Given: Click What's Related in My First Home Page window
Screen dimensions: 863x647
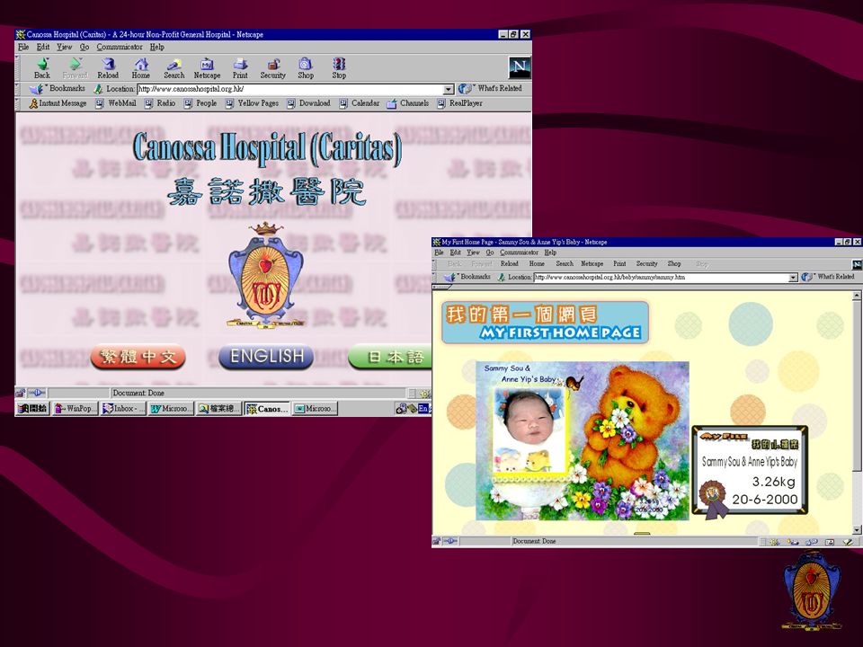Looking at the screenshot, I should pyautogui.click(x=830, y=278).
